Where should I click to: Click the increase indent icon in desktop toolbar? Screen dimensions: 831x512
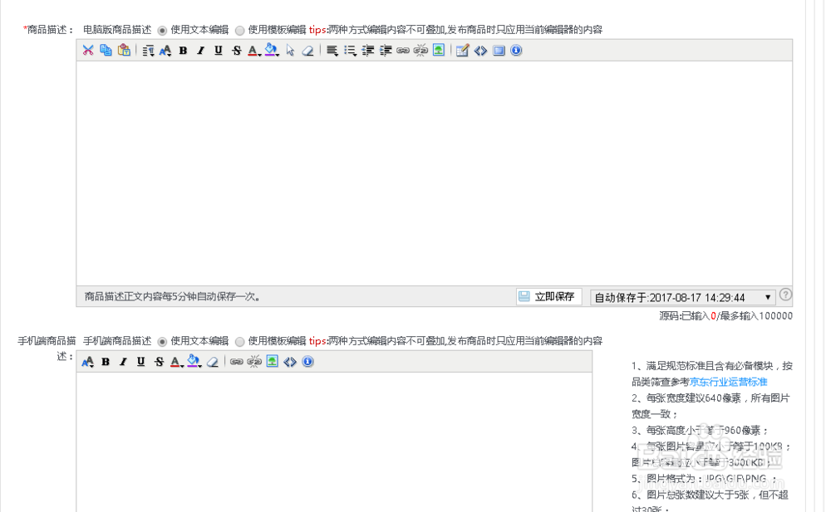tap(386, 51)
